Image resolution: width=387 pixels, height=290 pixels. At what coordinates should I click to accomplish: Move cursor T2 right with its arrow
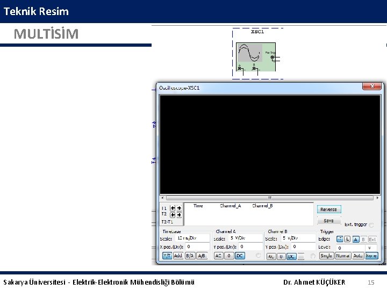coord(179,215)
